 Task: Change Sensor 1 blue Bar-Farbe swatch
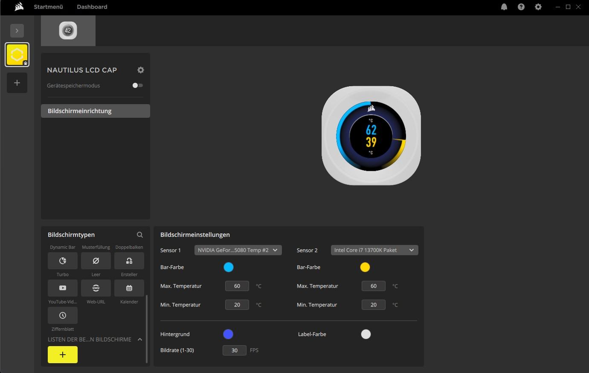(229, 267)
